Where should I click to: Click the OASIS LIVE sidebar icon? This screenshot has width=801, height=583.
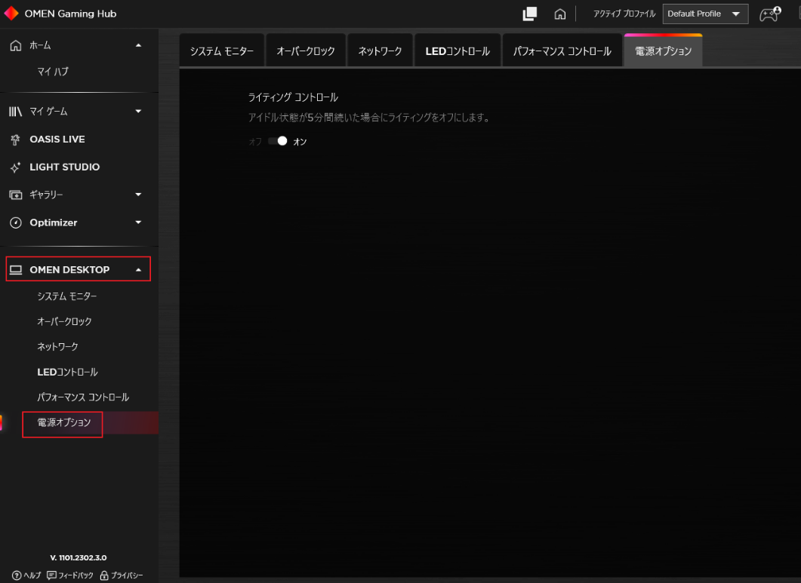click(x=15, y=140)
